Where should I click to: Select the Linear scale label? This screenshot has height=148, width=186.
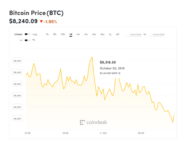coord(18,34)
